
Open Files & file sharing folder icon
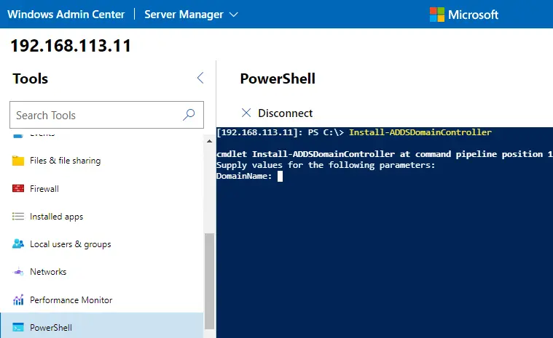[18, 161]
